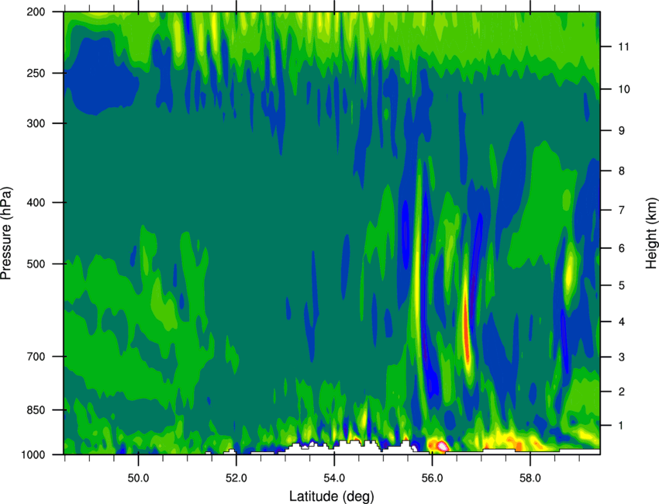Click the 50.0 latitude tick label
This screenshot has width=659, height=504.
[138, 478]
